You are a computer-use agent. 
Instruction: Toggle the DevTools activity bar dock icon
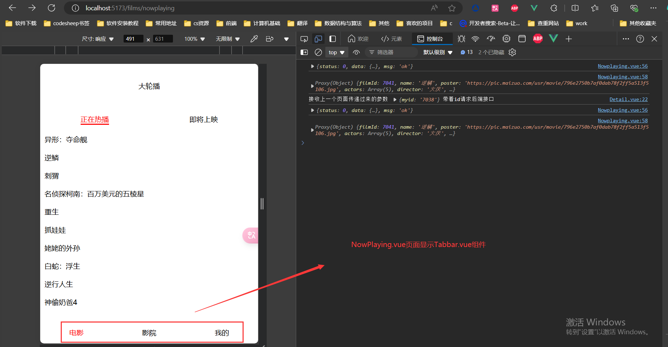tap(333, 39)
